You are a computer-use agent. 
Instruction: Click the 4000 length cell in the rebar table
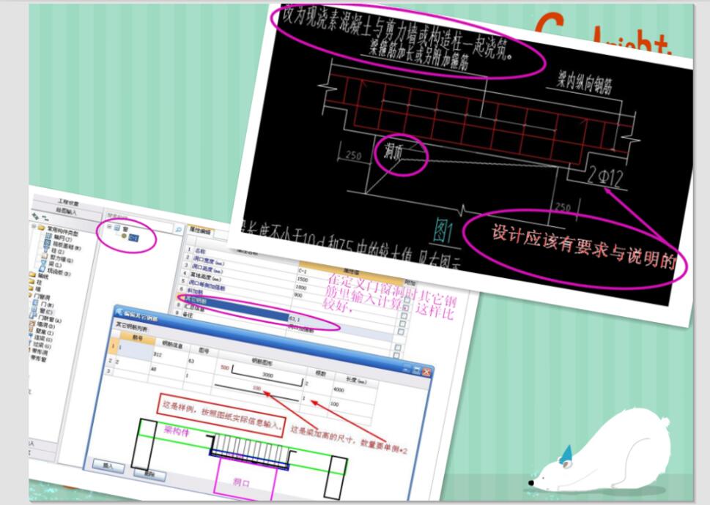[339, 389]
